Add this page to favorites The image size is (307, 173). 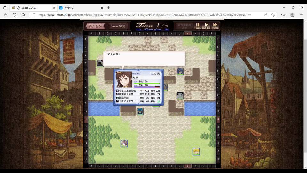(x=273, y=15)
